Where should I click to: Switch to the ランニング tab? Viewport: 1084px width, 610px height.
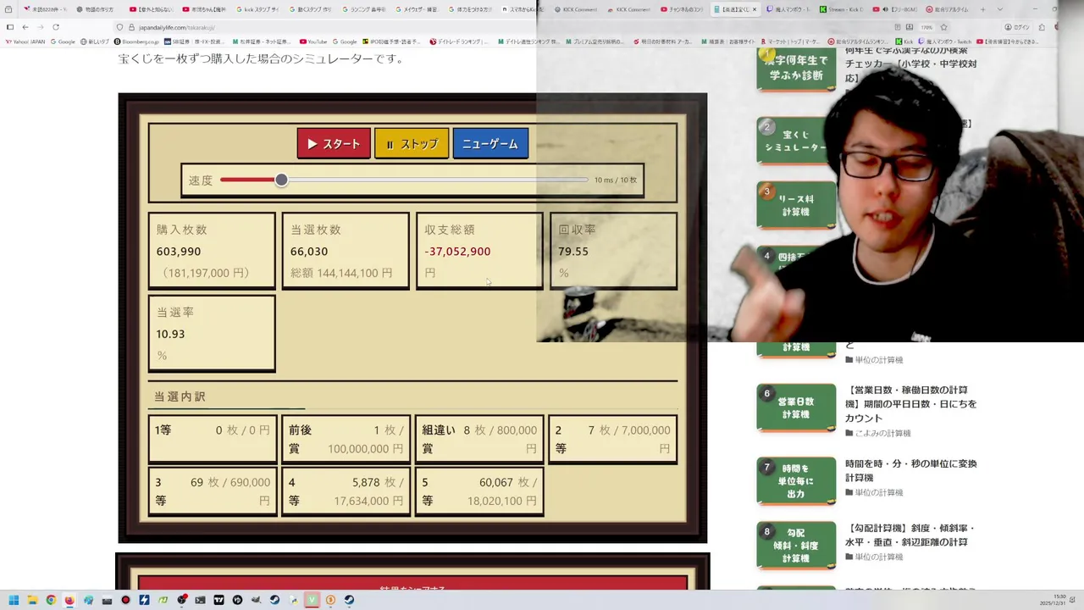pyautogui.click(x=363, y=9)
